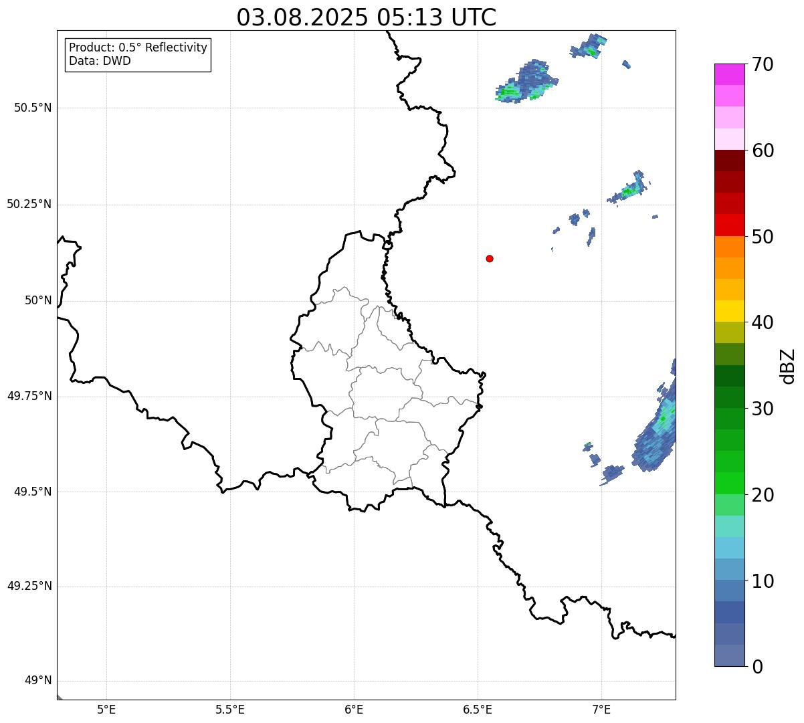Click the plot title showing 05:13 UTC
804x723 pixels.
pos(366,17)
